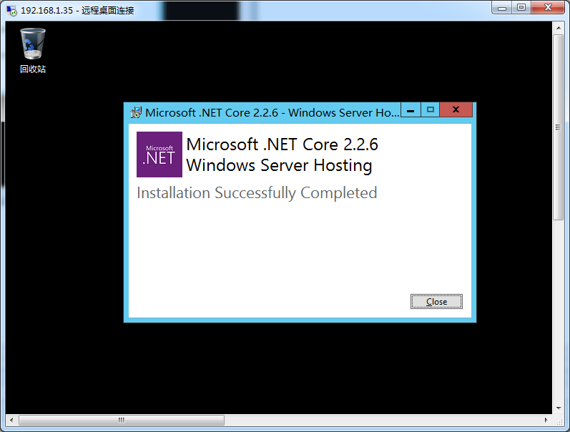Minimize the .NET Core installer window
This screenshot has width=570, height=432.
click(411, 110)
